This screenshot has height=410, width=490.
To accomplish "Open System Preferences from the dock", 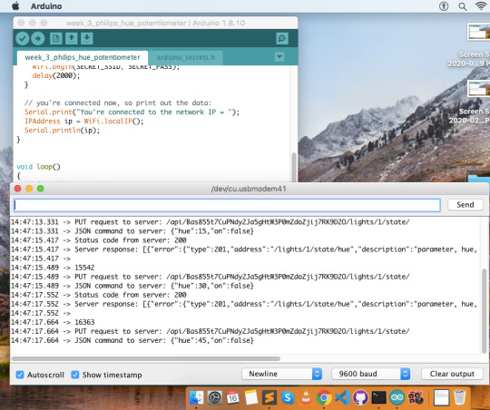I will pos(215,397).
